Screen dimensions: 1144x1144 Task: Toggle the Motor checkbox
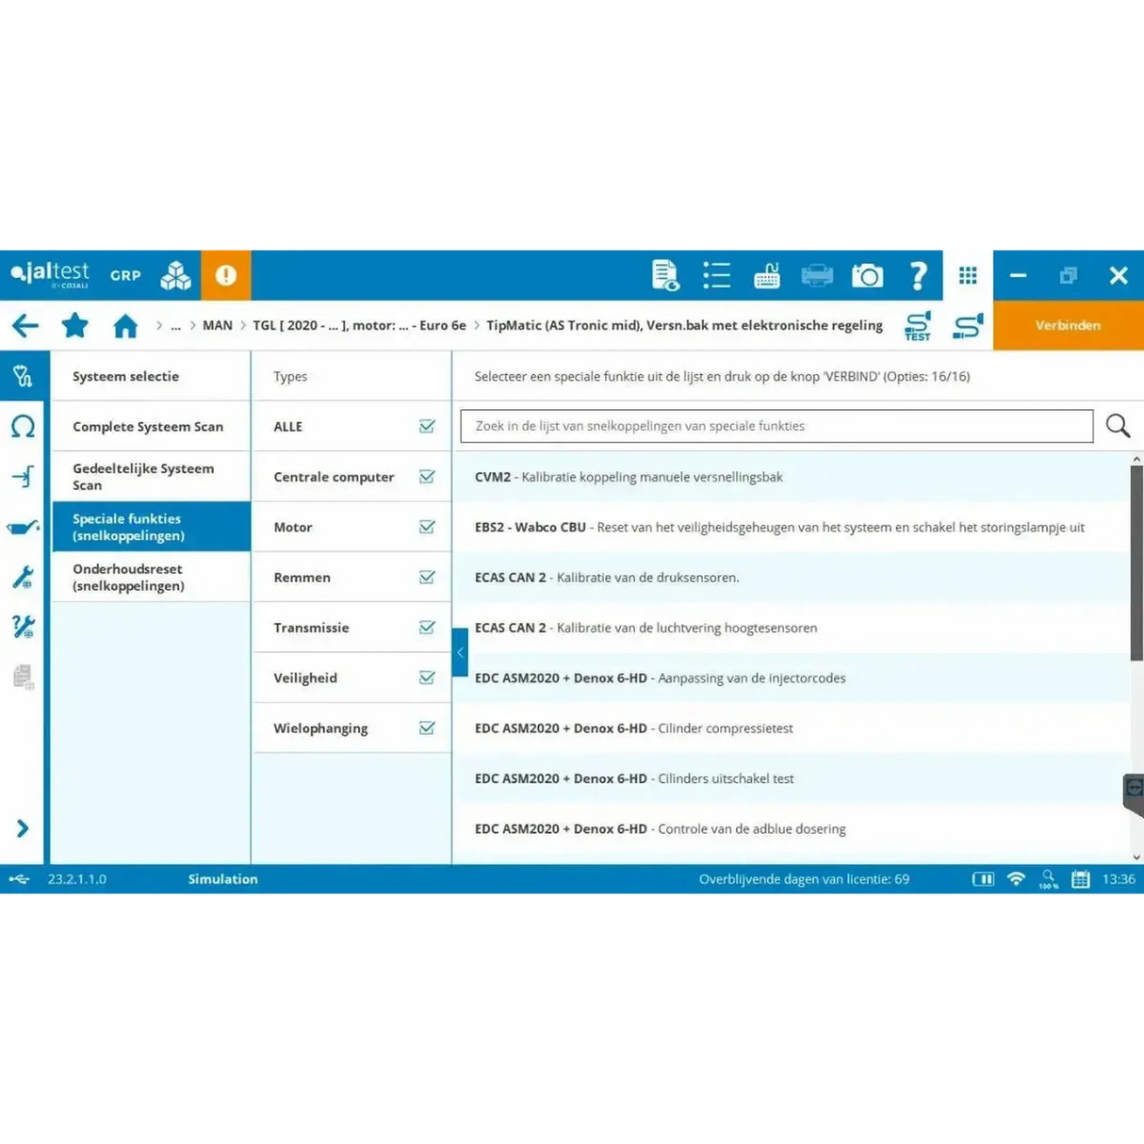tap(427, 527)
